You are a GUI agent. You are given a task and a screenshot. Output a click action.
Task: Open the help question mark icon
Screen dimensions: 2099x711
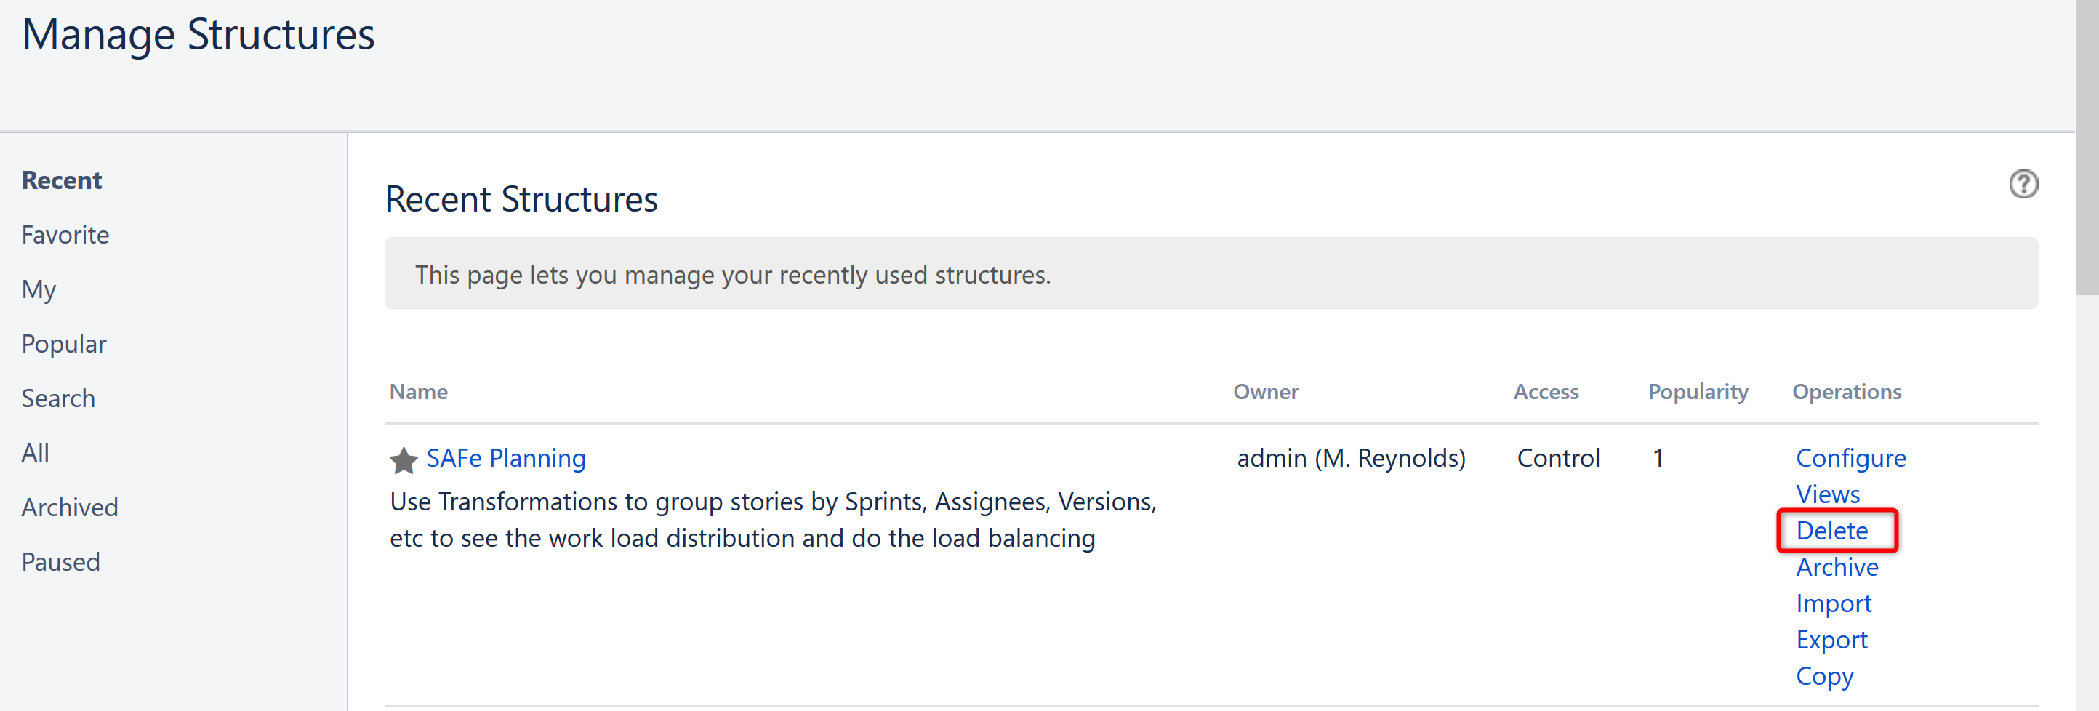(2024, 184)
